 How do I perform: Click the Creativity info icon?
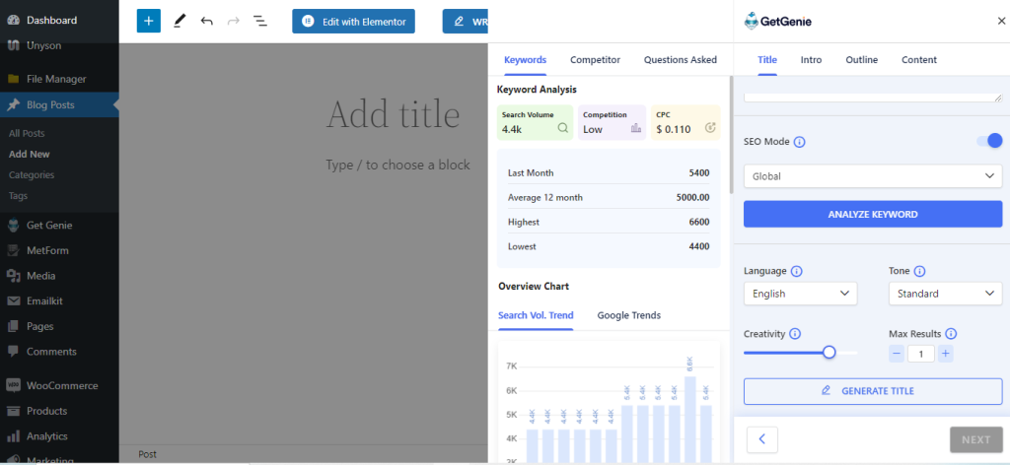tap(795, 334)
